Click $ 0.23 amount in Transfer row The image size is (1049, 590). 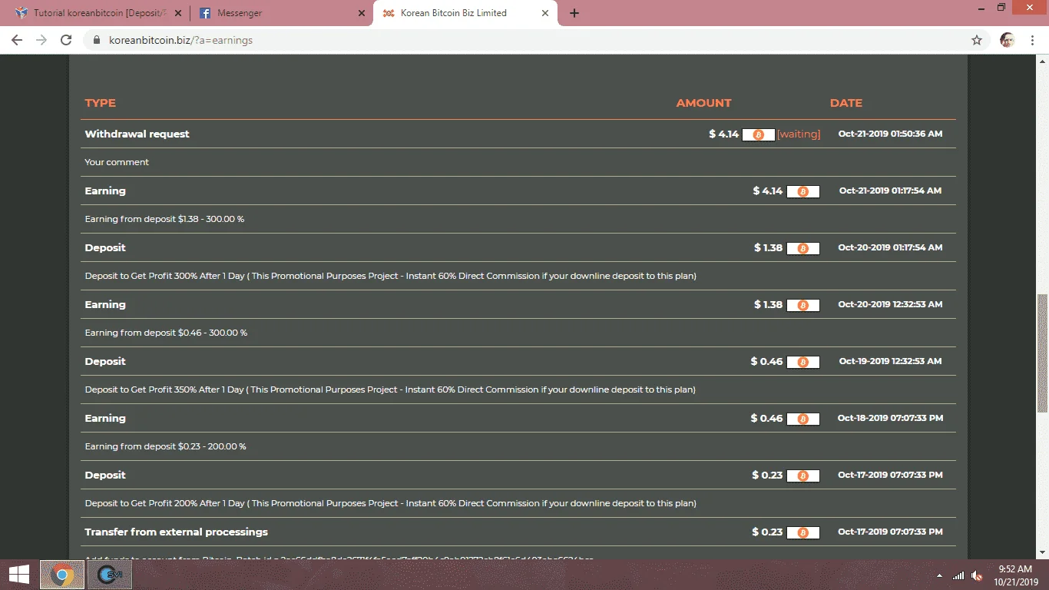[x=767, y=532]
